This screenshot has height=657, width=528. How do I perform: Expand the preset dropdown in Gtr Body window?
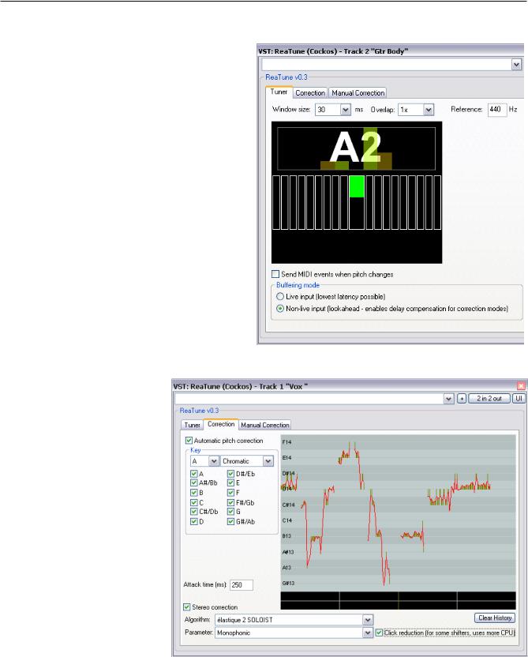tap(516, 65)
